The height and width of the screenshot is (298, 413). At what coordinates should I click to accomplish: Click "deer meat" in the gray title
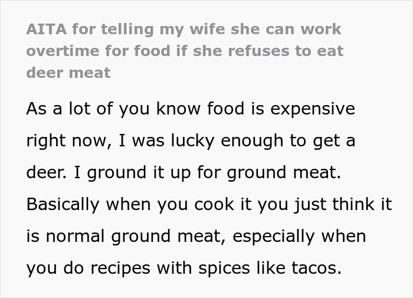tap(68, 73)
